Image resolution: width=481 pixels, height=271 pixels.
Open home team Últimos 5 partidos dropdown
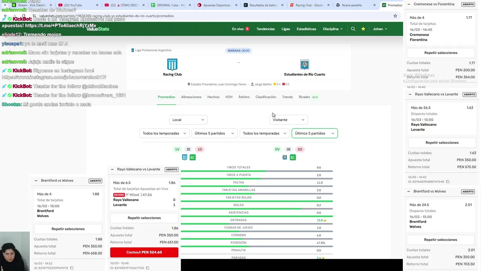214,133
